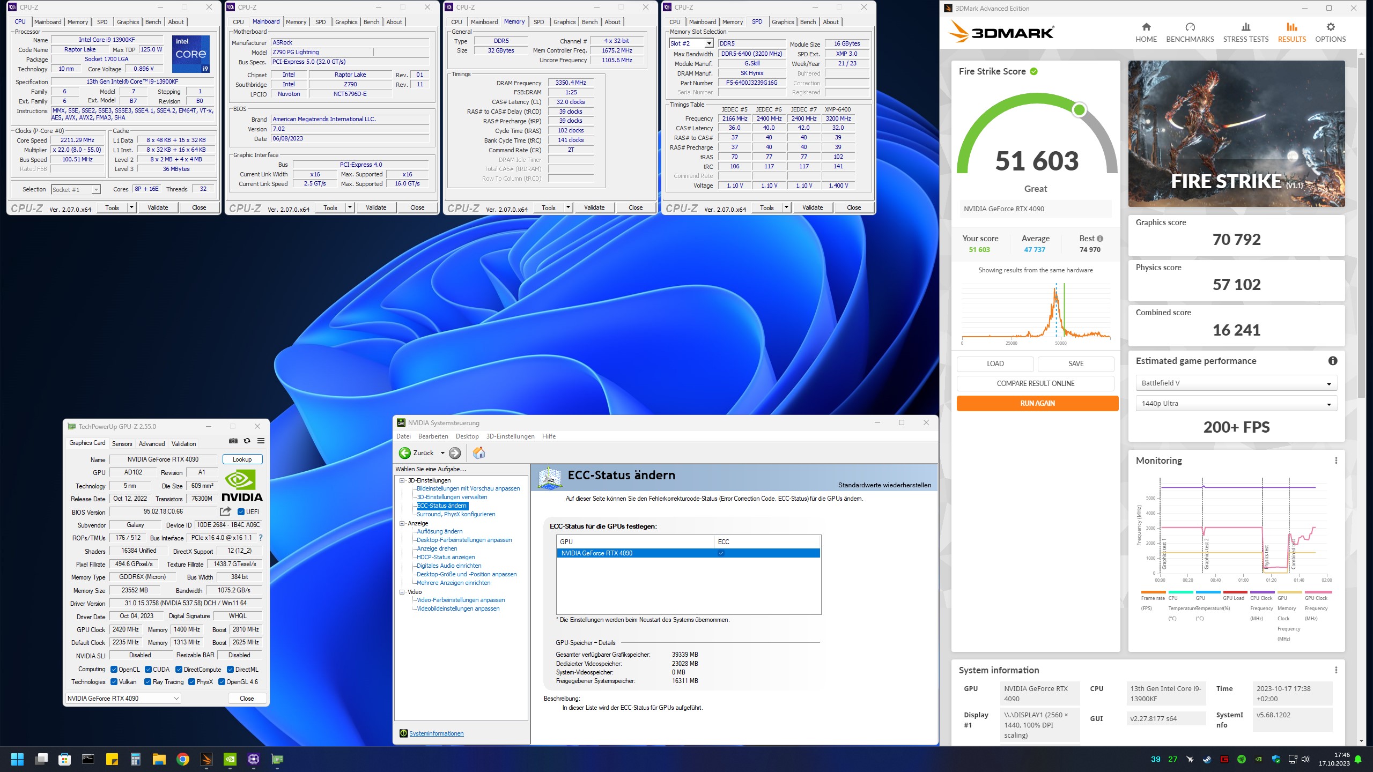Click the SAVE button in 3DMark
The width and height of the screenshot is (1373, 772).
pyautogui.click(x=1076, y=363)
